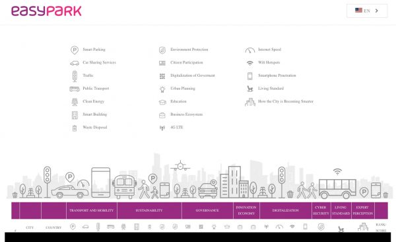Sort table by the wifi column icon
This screenshot has width=396, height=242.
pos(292,227)
